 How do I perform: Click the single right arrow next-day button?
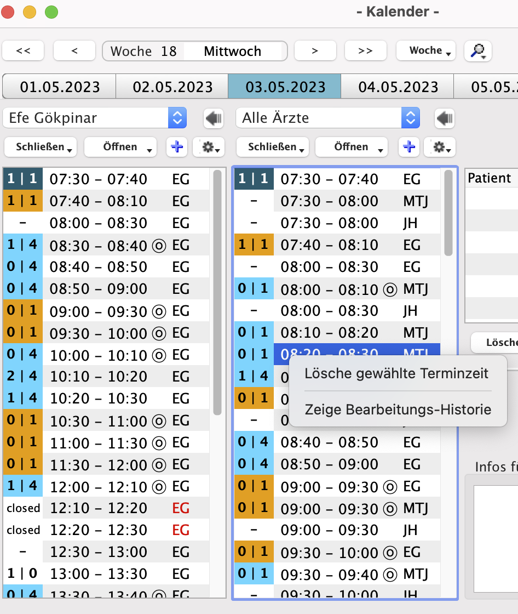[315, 51]
